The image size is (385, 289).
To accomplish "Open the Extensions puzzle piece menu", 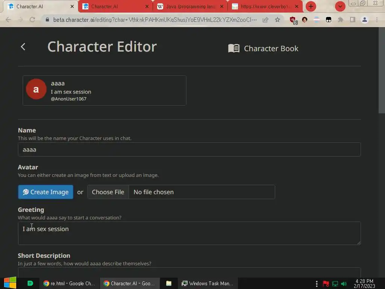I will (341, 20).
